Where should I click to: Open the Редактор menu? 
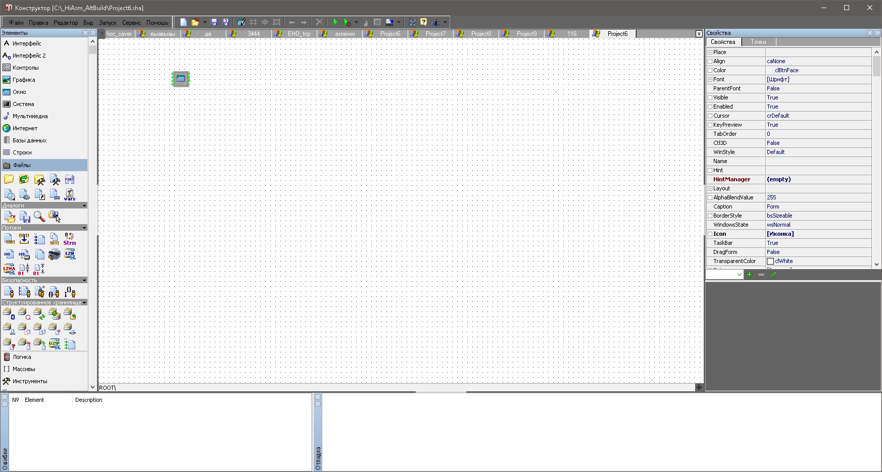pos(66,23)
